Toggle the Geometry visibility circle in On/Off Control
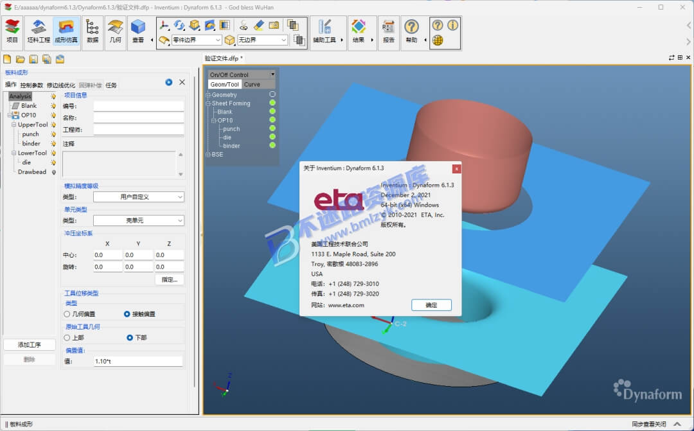This screenshot has height=431, width=694. click(x=272, y=94)
